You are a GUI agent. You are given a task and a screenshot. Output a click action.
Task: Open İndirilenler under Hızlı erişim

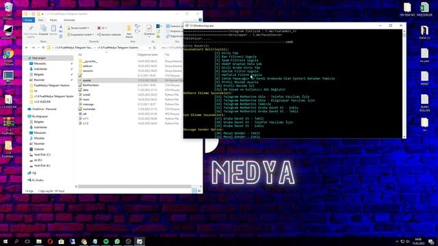pos(40,69)
